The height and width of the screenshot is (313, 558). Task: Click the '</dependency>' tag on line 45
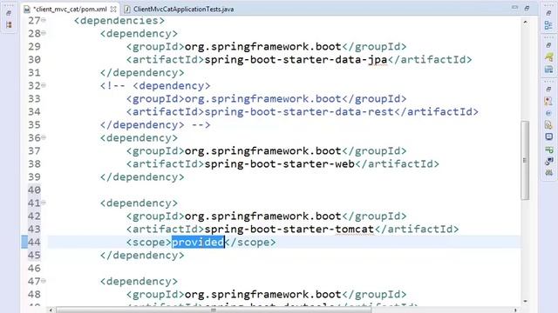click(142, 255)
